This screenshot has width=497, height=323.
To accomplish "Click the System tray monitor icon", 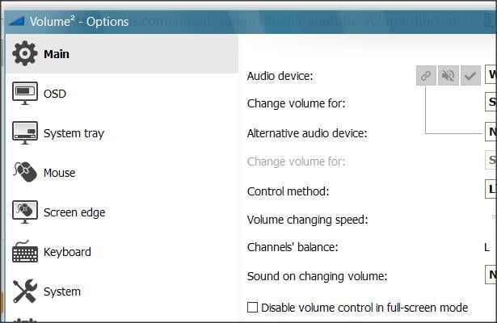I will click(x=25, y=133).
